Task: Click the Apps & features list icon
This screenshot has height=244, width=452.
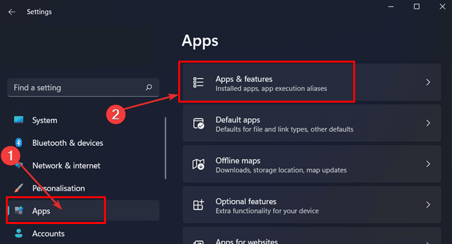Action: tap(198, 83)
